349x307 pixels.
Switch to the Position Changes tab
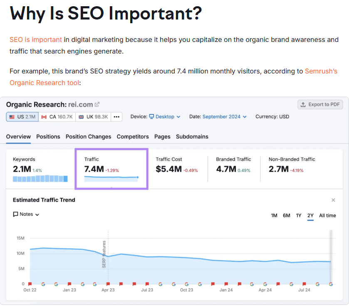coord(88,137)
